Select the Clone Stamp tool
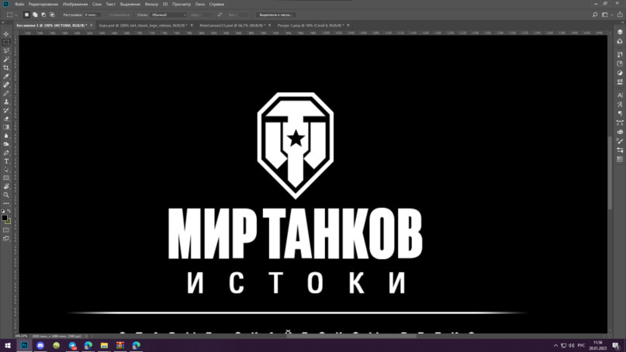Screen dimensions: 626x352 coord(6,102)
